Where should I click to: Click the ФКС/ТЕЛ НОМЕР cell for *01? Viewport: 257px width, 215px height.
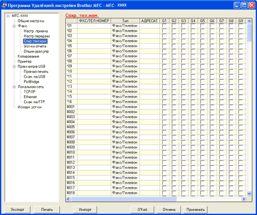pyautogui.click(x=94, y=26)
